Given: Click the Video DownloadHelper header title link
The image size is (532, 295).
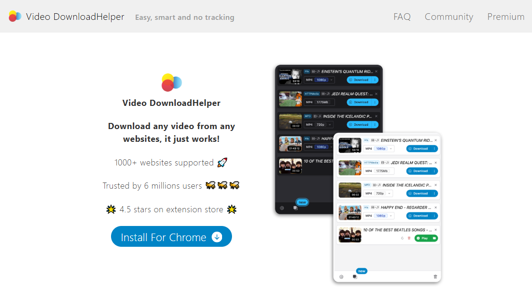Looking at the screenshot, I should click(75, 17).
